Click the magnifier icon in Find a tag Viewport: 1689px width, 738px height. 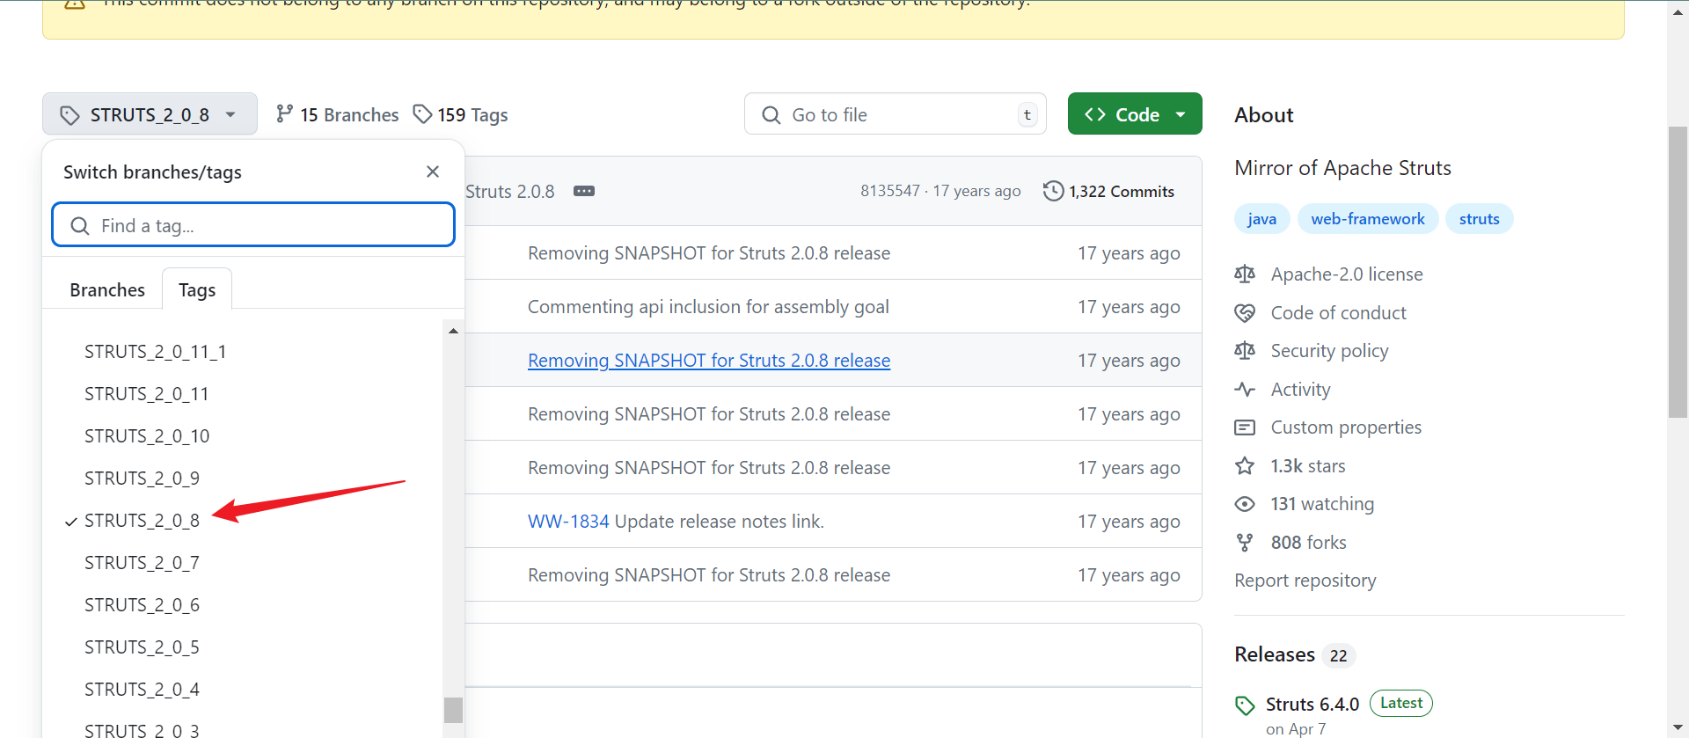[80, 226]
